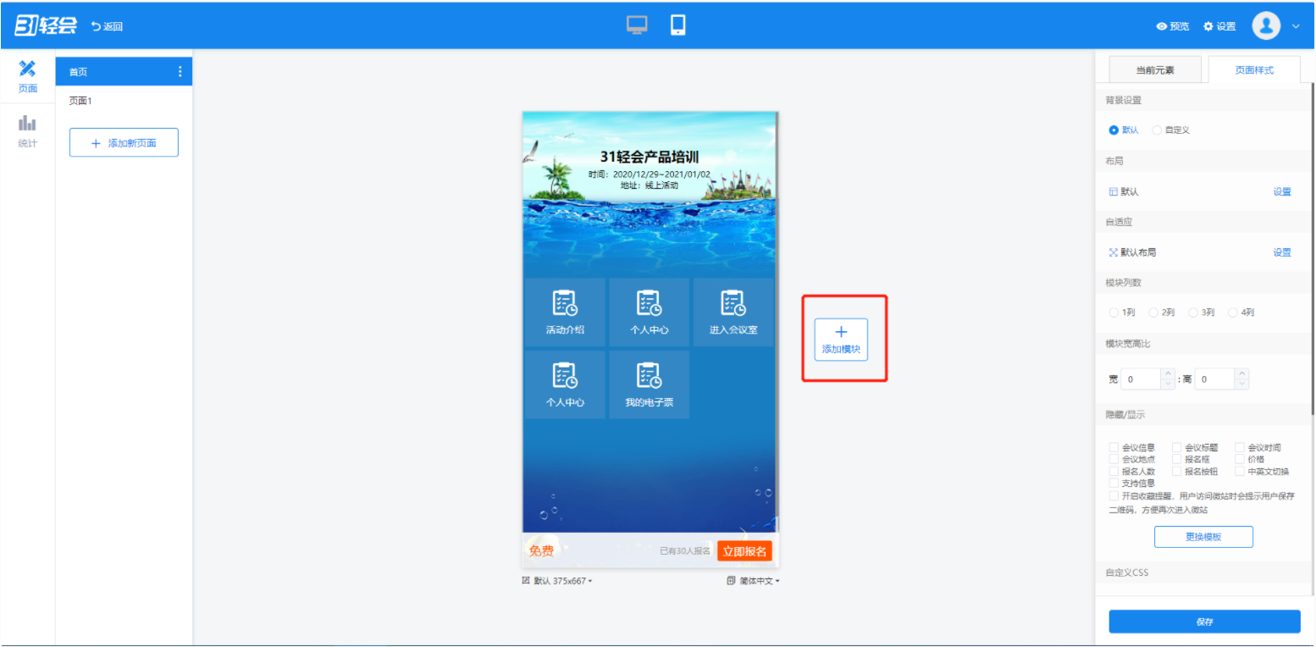Click the 免费 price text
Image resolution: width=1316 pixels, height=647 pixels.
pyautogui.click(x=541, y=551)
